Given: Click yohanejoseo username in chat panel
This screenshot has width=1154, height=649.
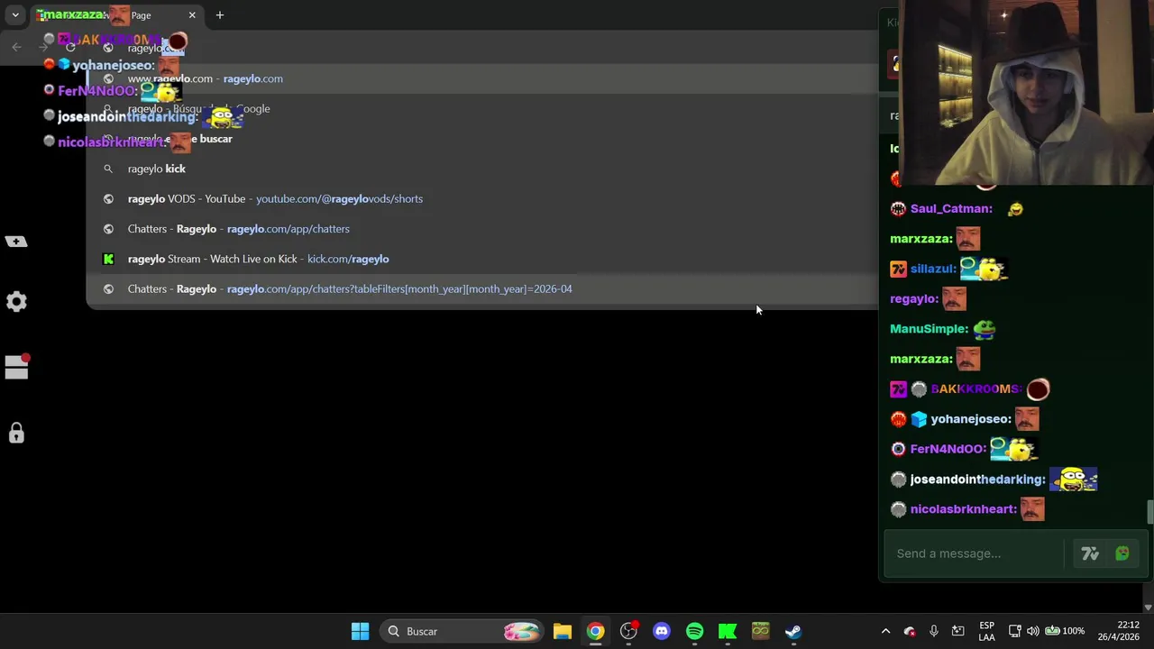Looking at the screenshot, I should pos(970,419).
